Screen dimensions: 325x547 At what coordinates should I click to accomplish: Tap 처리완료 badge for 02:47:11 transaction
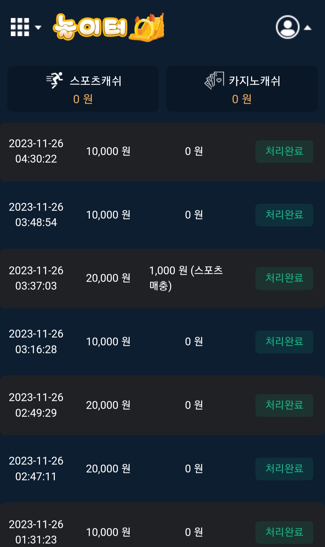tap(284, 469)
